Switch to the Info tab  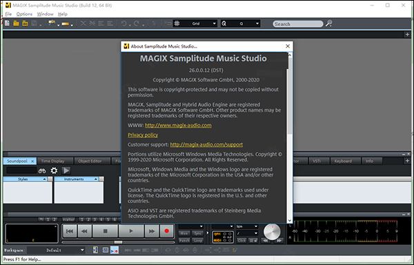coord(372,161)
